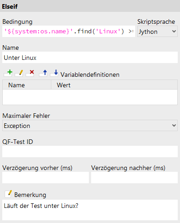
Task: Click the Bedingung label
Action: click(x=17, y=21)
